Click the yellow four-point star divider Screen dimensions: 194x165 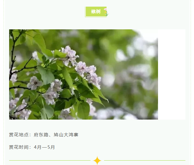click(97, 160)
